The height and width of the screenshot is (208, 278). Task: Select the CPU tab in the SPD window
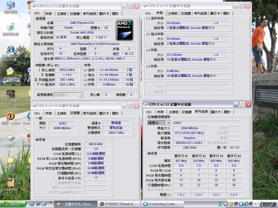(149, 112)
